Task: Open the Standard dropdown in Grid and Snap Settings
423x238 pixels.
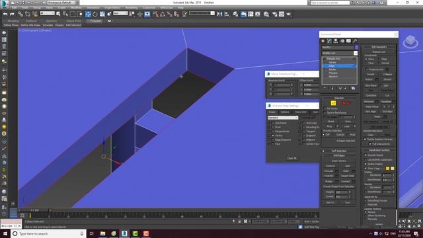Action: click(283, 118)
